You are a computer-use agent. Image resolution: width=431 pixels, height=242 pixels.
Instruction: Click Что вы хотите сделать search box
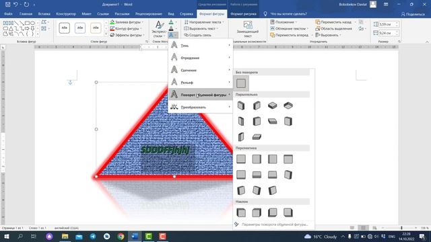(x=289, y=13)
